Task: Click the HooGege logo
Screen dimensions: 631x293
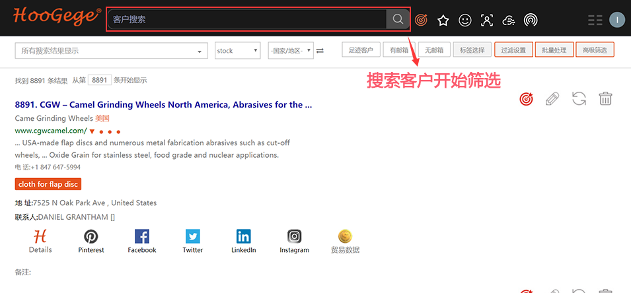Action: coord(57,16)
